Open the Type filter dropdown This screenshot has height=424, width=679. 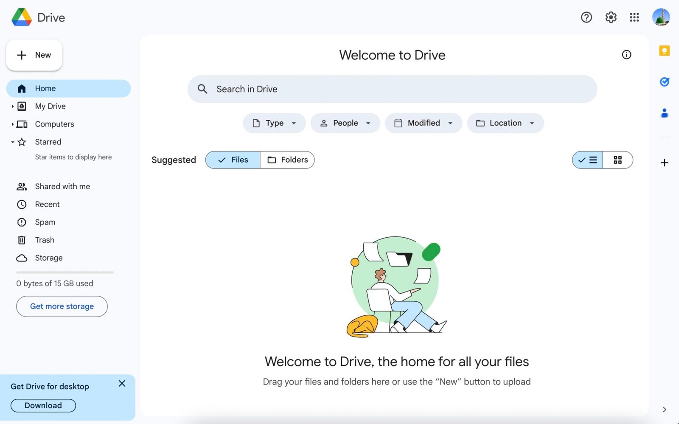click(x=274, y=123)
